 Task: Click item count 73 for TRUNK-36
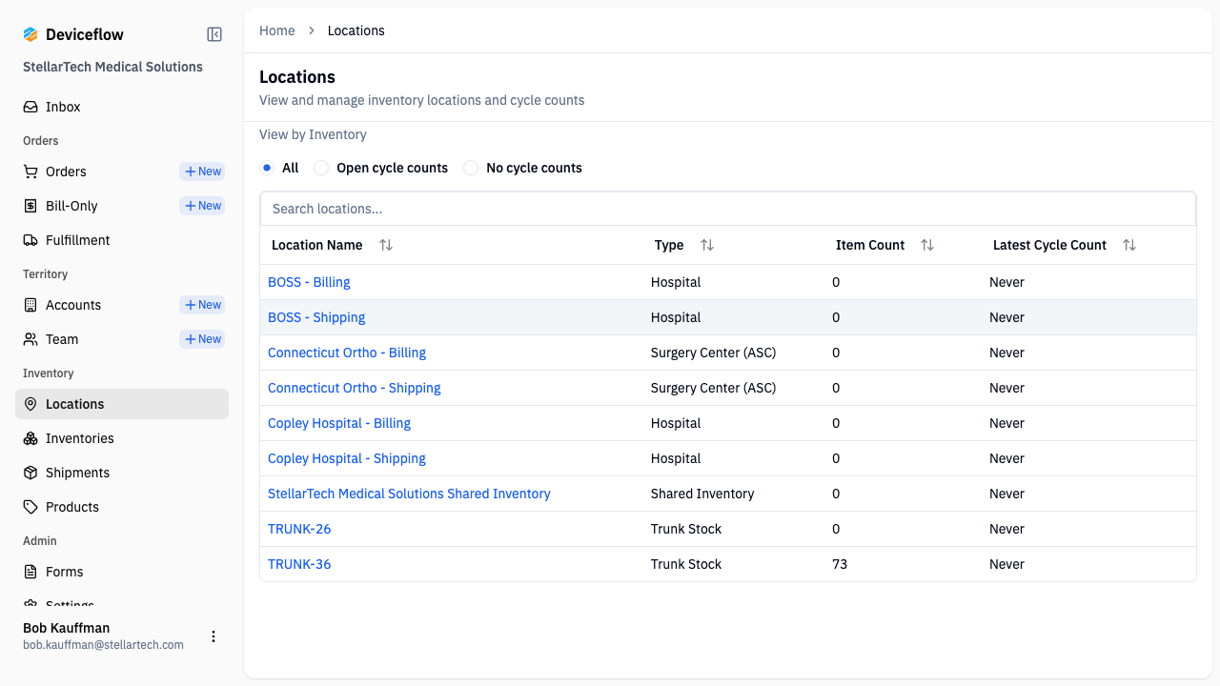840,564
